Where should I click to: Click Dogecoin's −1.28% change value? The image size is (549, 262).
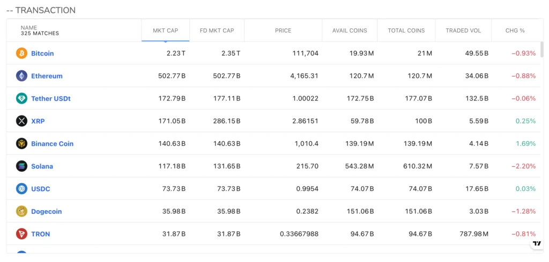[523, 211]
